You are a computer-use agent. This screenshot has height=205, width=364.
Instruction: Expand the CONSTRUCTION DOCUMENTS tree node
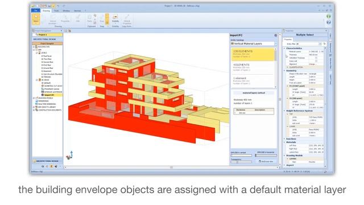[x=34, y=110]
